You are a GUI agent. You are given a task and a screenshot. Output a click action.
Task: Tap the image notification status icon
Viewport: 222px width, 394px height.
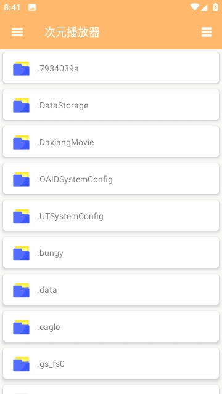click(32, 7)
